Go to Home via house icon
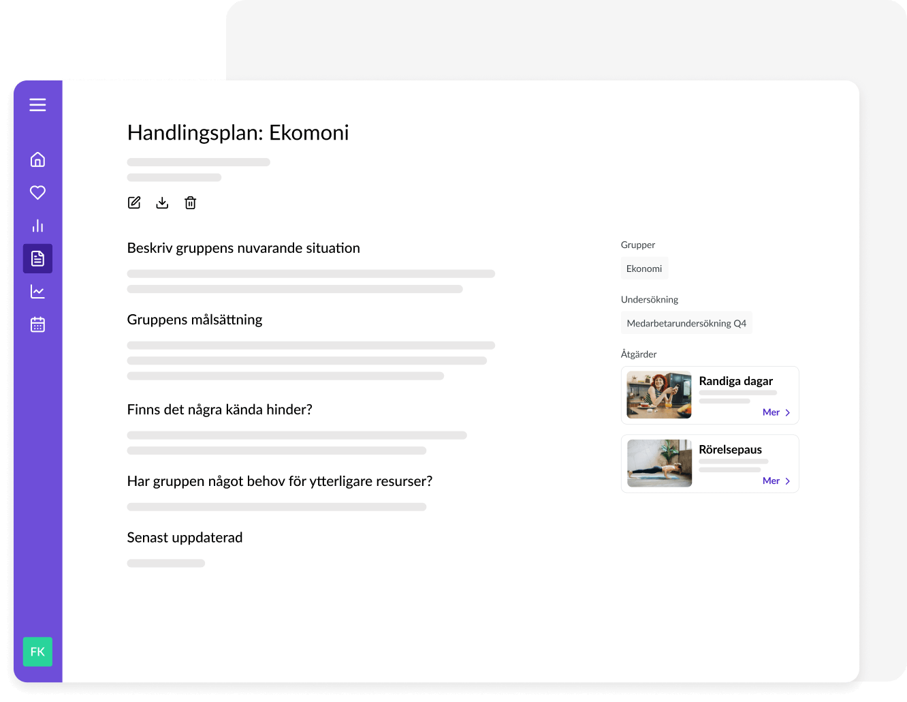Screen dimensions: 907x702 point(37,159)
